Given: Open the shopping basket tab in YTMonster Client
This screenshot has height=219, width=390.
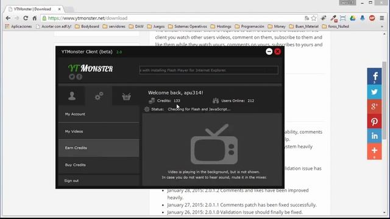Looking at the screenshot, I should [126, 96].
